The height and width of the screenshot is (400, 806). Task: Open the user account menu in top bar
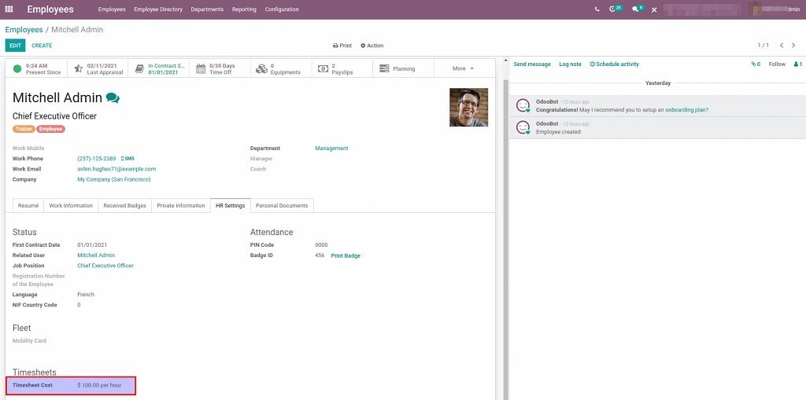[775, 9]
